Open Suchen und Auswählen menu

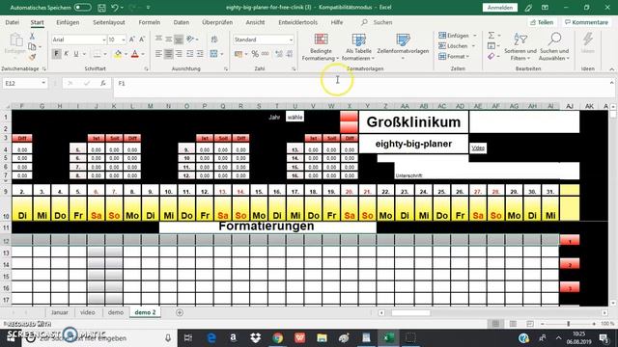coord(554,47)
